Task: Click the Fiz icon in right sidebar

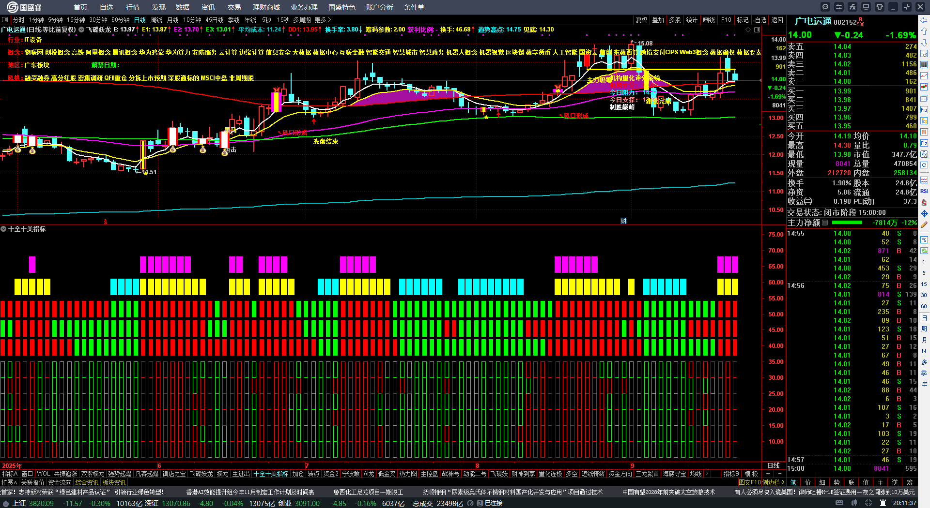Action: click(x=924, y=143)
